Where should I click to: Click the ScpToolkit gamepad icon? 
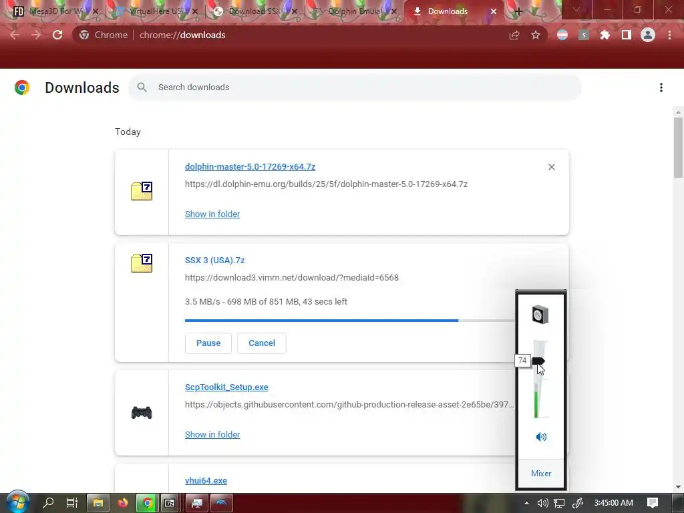[x=142, y=412]
